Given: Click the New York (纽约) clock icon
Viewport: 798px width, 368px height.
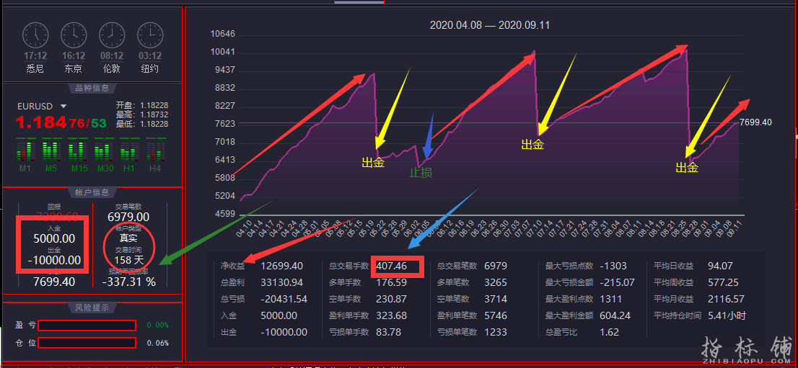Looking at the screenshot, I should pyautogui.click(x=150, y=35).
